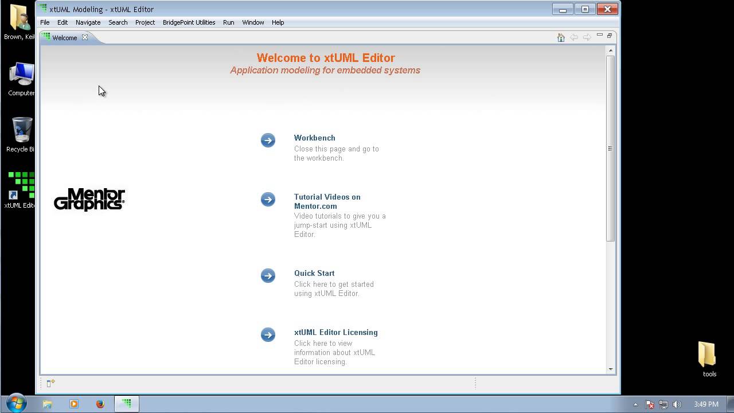Click the fast view icon in status bar
Viewport: 734px width, 413px height.
pyautogui.click(x=50, y=383)
